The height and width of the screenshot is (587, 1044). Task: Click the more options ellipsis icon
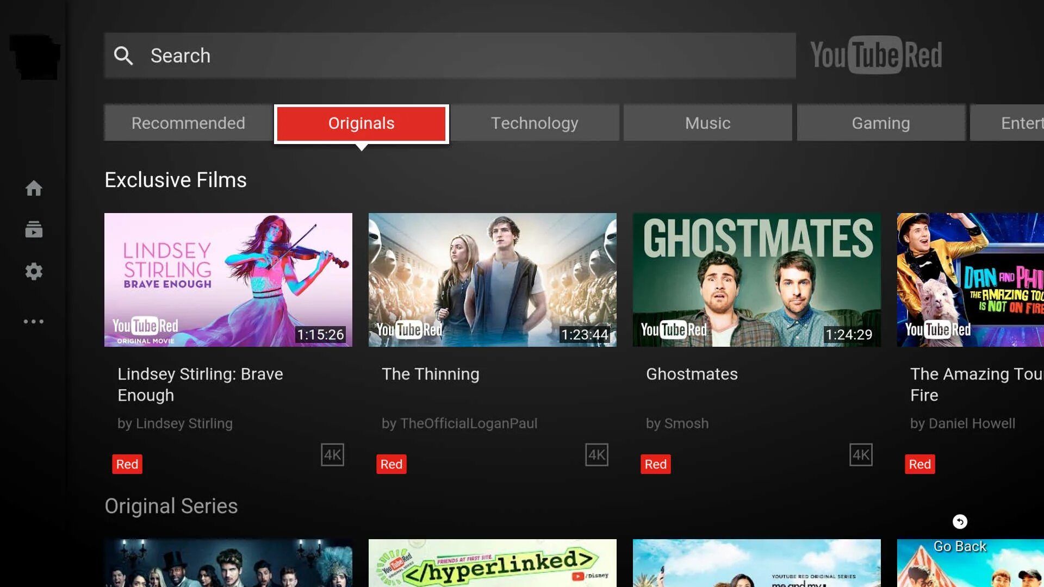[x=33, y=321]
